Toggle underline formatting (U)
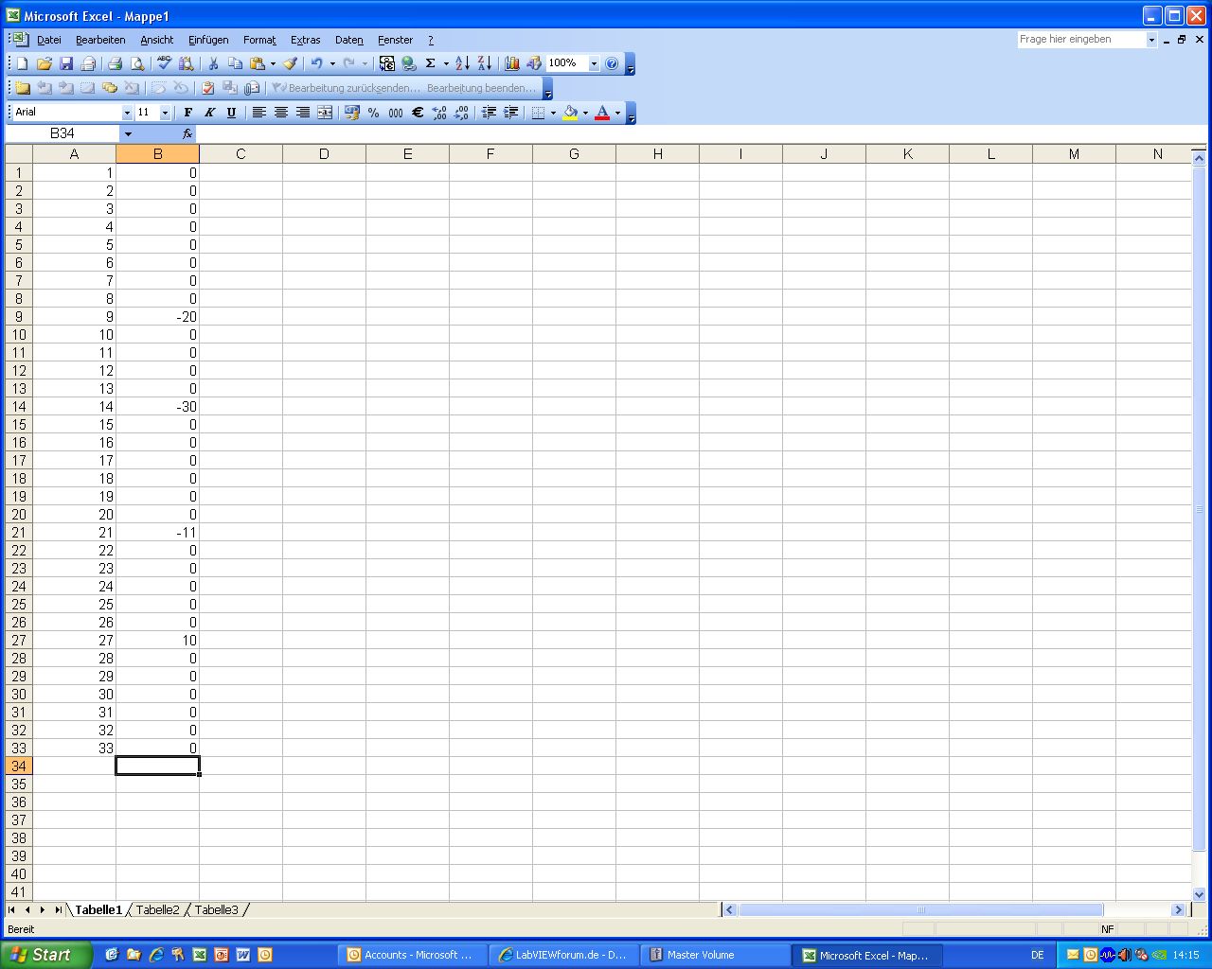The width and height of the screenshot is (1212, 969). [231, 113]
